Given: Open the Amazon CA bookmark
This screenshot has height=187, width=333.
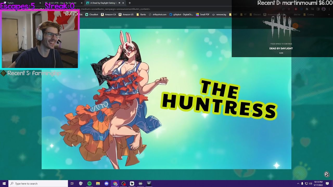Looking at the screenshot, I should coord(108,15).
